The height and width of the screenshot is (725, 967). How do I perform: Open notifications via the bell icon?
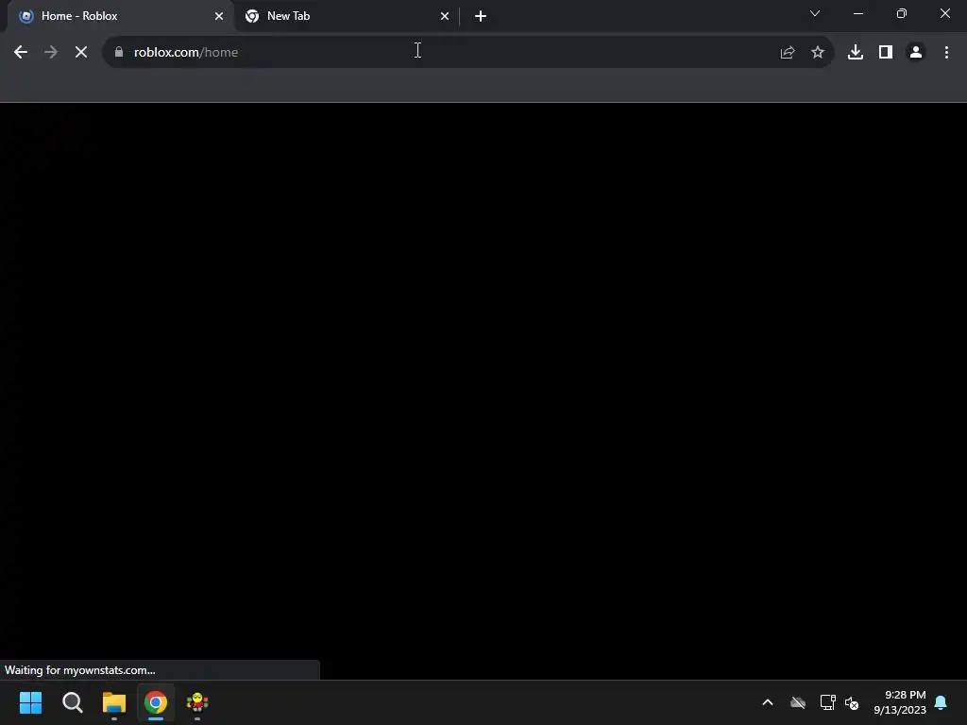coord(942,702)
